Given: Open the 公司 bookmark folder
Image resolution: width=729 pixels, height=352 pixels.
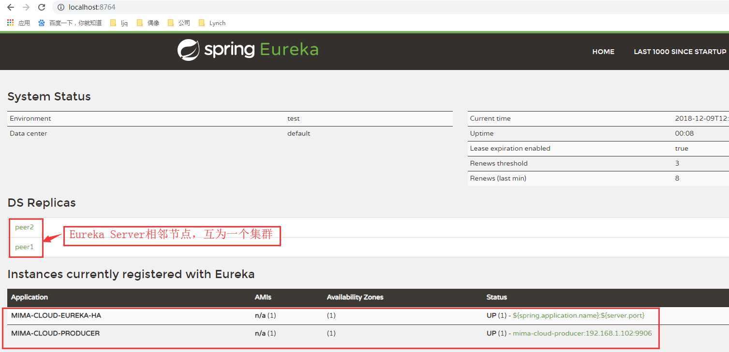Looking at the screenshot, I should click(179, 23).
